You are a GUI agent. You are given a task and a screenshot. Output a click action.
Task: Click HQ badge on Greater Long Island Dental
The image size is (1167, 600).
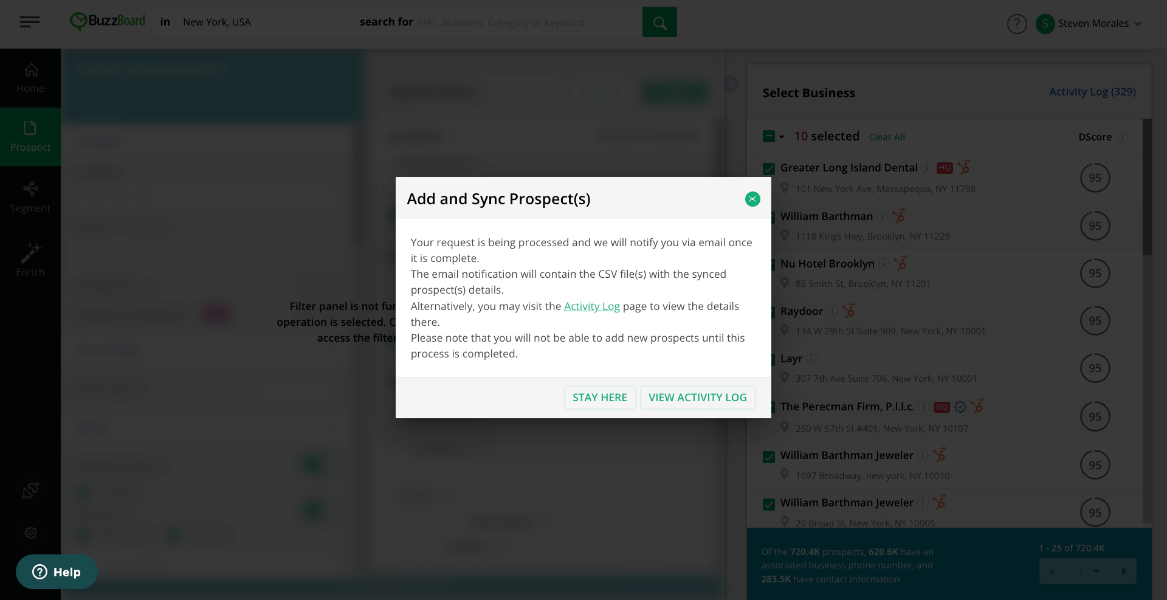coord(945,168)
